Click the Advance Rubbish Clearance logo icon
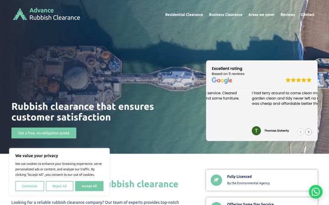329x205 pixels. pos(20,14)
